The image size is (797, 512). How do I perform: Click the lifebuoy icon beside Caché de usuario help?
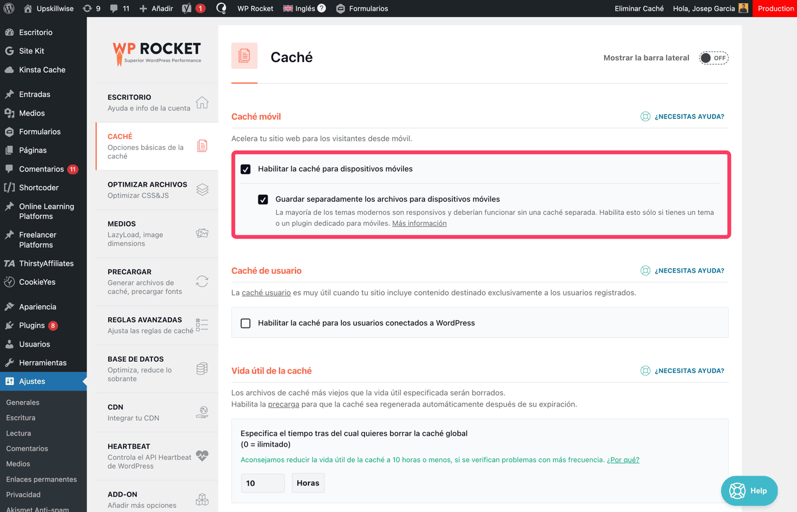(x=645, y=271)
